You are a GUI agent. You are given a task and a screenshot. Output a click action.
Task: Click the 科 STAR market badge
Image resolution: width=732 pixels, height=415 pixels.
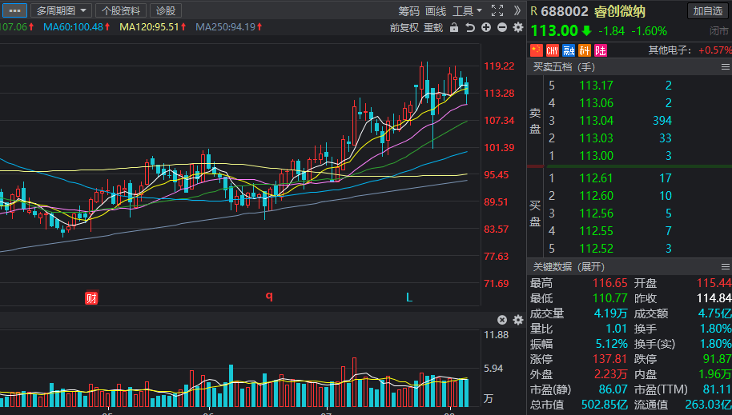click(x=584, y=50)
